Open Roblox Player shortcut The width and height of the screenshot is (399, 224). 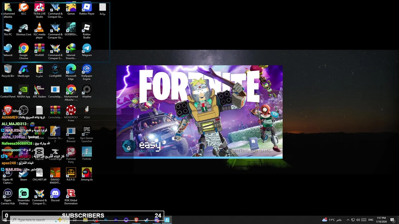(87, 9)
